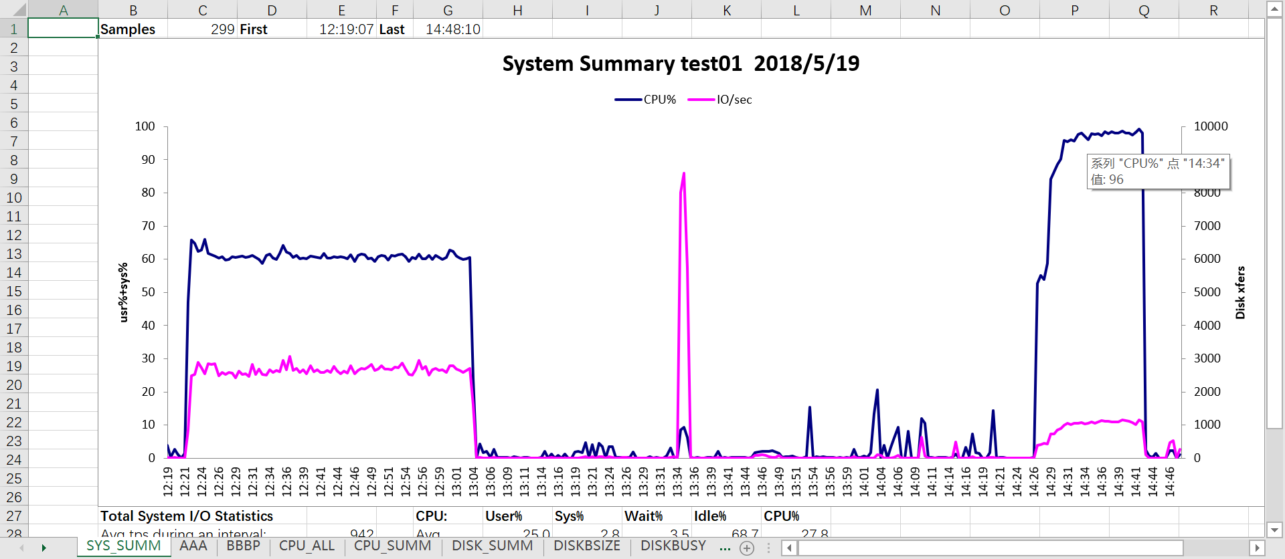Select the chart title System Summary test01
This screenshot has width=1285, height=559.
tap(681, 64)
